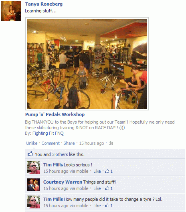The height and width of the screenshot is (212, 186).
Task: Like Tim Mills' 'Looks serious' comment
Action: coord(97,171)
